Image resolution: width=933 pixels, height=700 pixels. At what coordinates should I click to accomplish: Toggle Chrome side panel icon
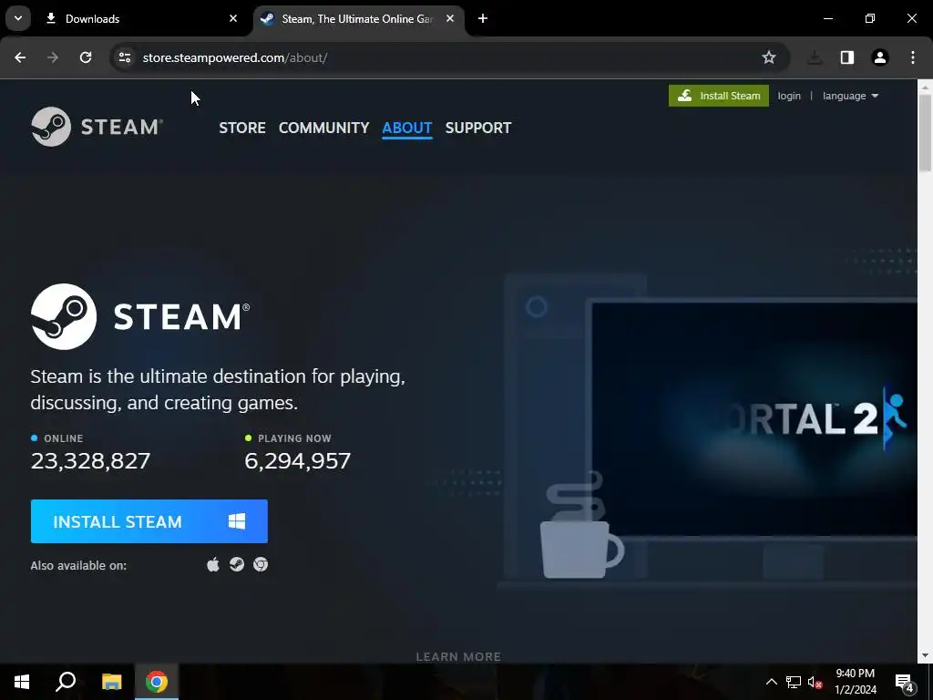(x=847, y=57)
